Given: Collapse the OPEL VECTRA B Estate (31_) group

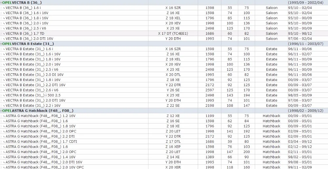Looking at the screenshot, I should pyautogui.click(x=1, y=44).
